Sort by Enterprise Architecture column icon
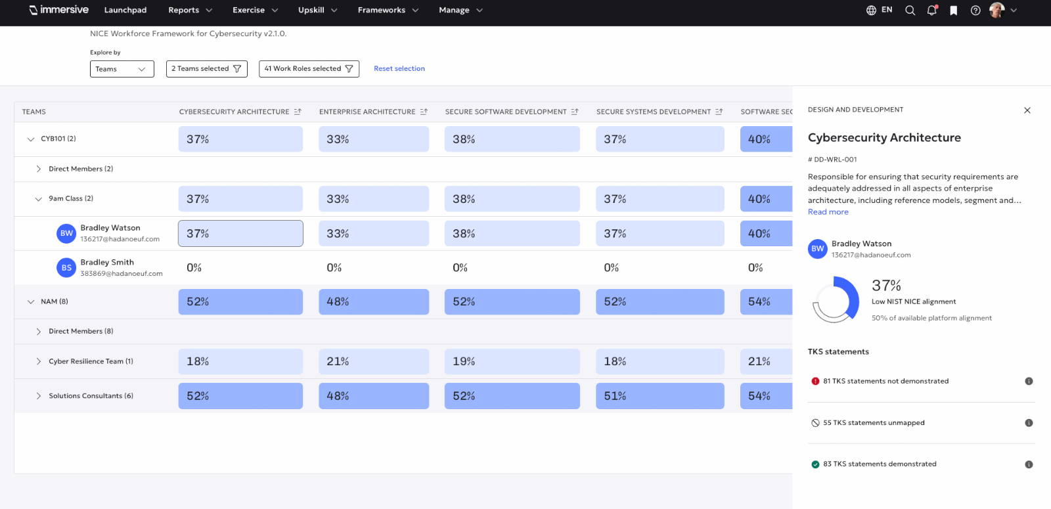This screenshot has height=509, width=1051. click(x=424, y=112)
